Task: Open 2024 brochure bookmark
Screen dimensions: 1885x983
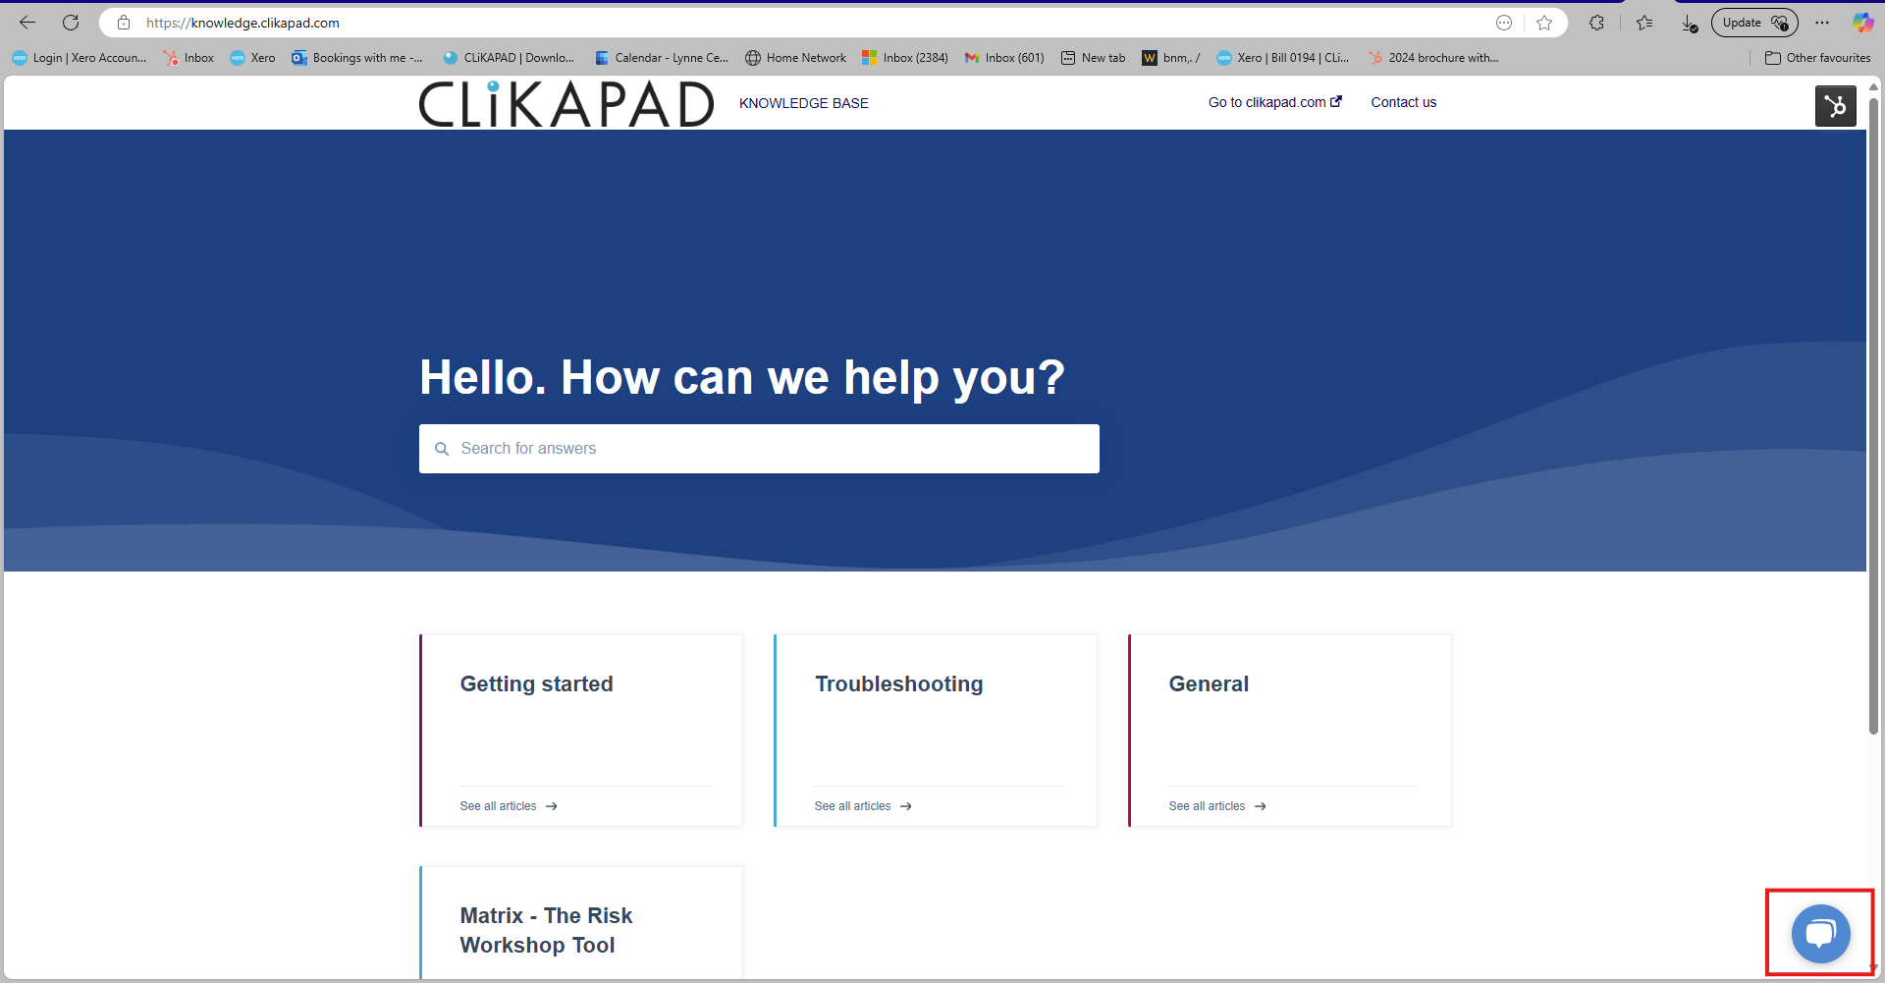Action: 1433,58
